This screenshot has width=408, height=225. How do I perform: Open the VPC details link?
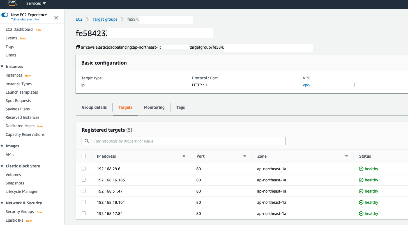[x=306, y=85]
